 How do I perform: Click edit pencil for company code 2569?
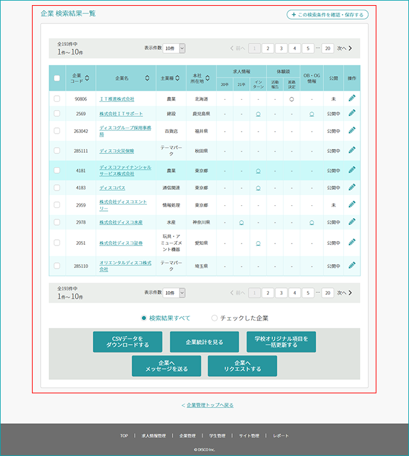tap(351, 113)
